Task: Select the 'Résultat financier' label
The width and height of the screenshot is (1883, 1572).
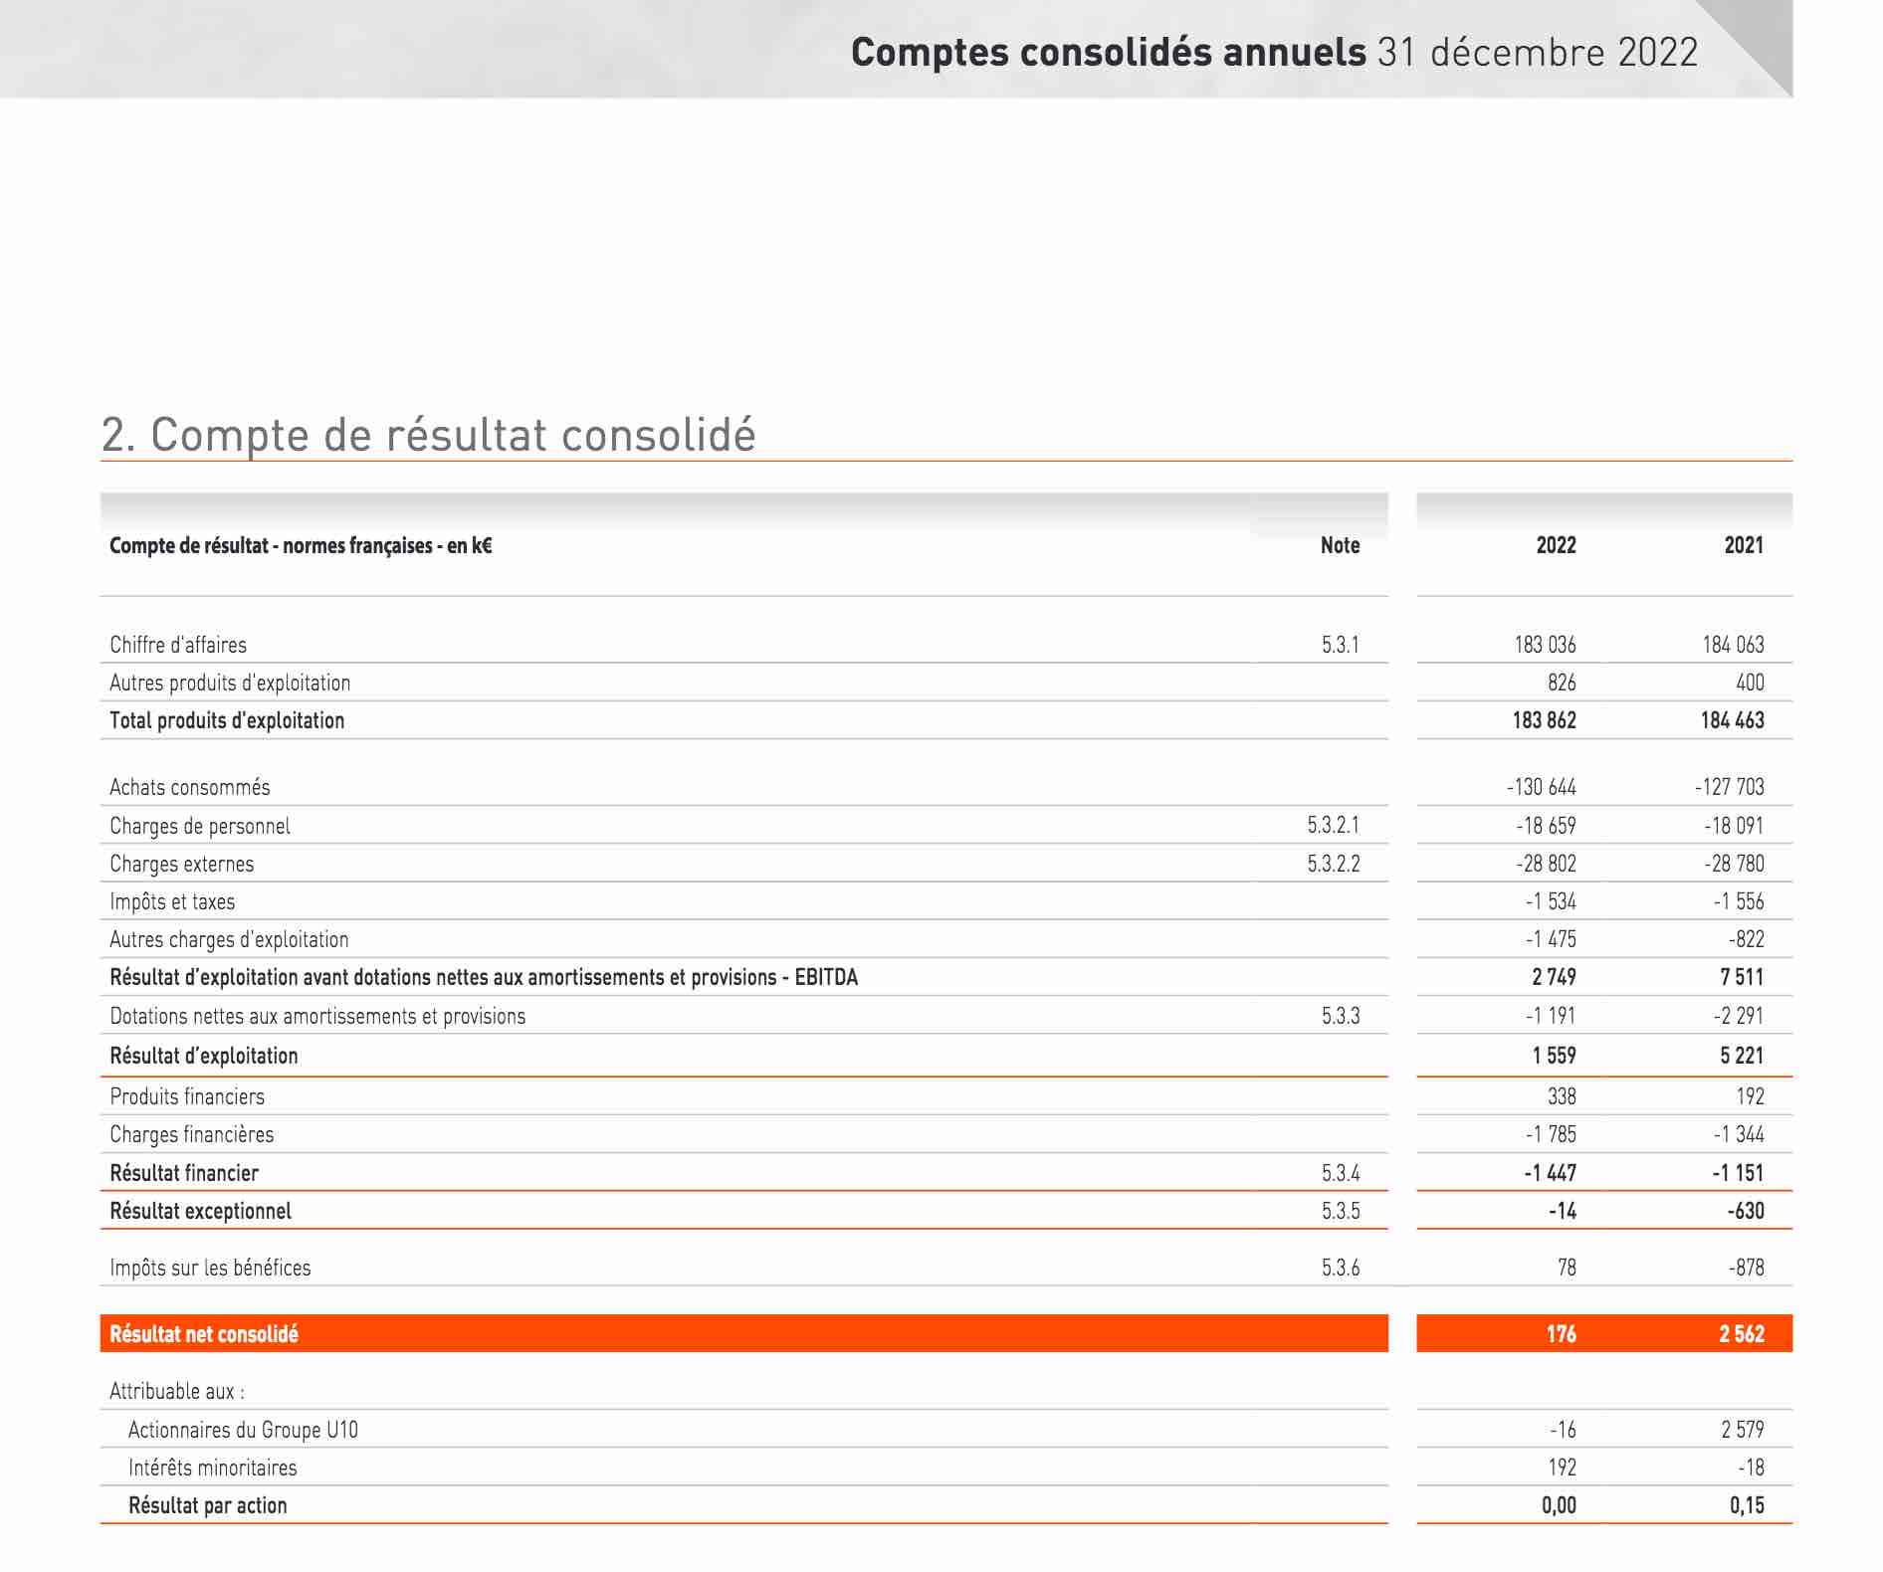Action: [x=184, y=1173]
